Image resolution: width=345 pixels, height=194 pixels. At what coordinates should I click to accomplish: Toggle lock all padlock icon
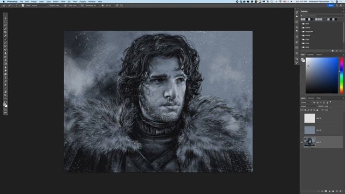point(318,110)
